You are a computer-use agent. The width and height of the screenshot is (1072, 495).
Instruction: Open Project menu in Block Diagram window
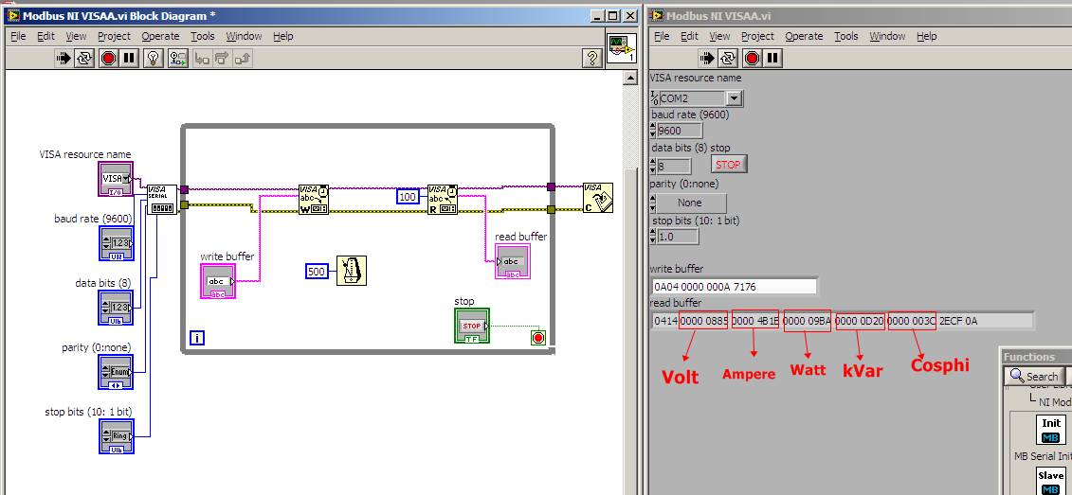coord(114,36)
